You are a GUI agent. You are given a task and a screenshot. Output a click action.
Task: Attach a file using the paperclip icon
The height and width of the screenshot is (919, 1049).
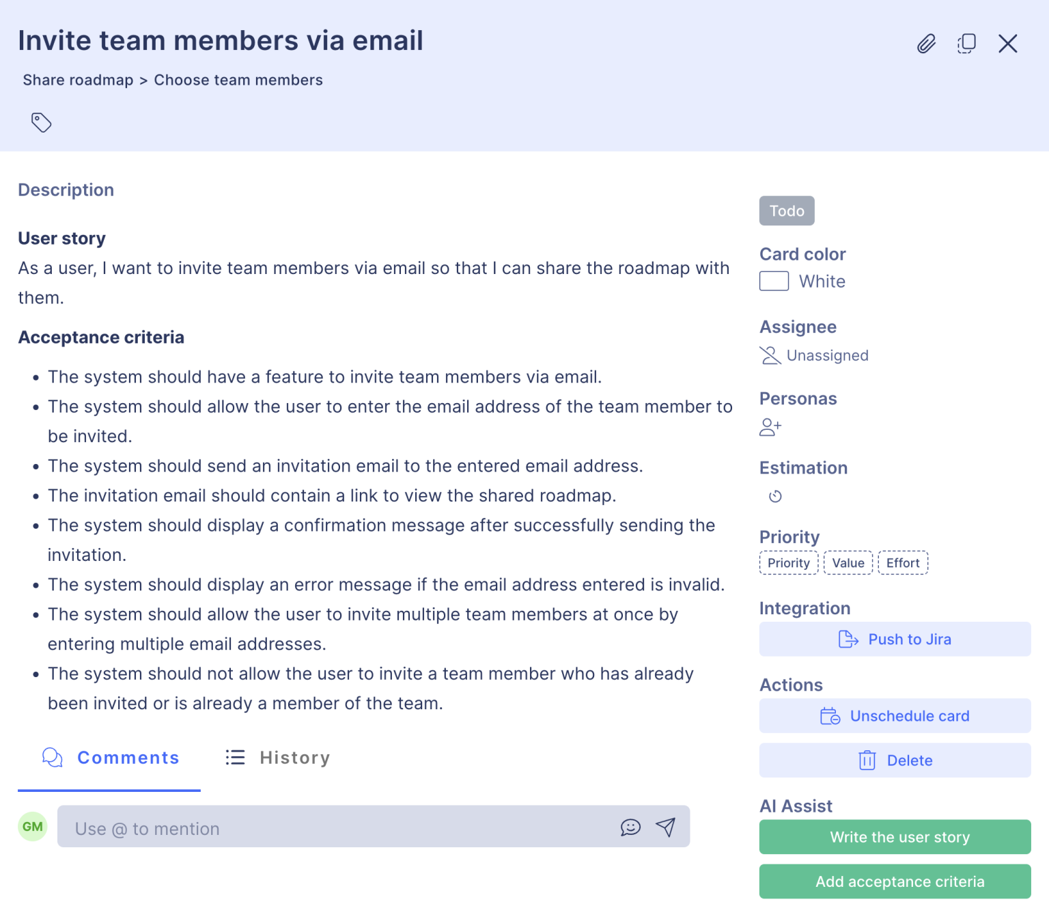point(926,43)
